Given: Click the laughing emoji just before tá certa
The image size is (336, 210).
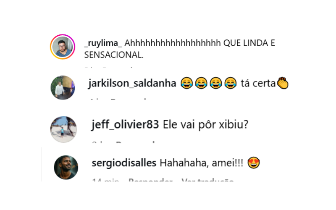Looking at the screenshot, I should (x=230, y=83).
